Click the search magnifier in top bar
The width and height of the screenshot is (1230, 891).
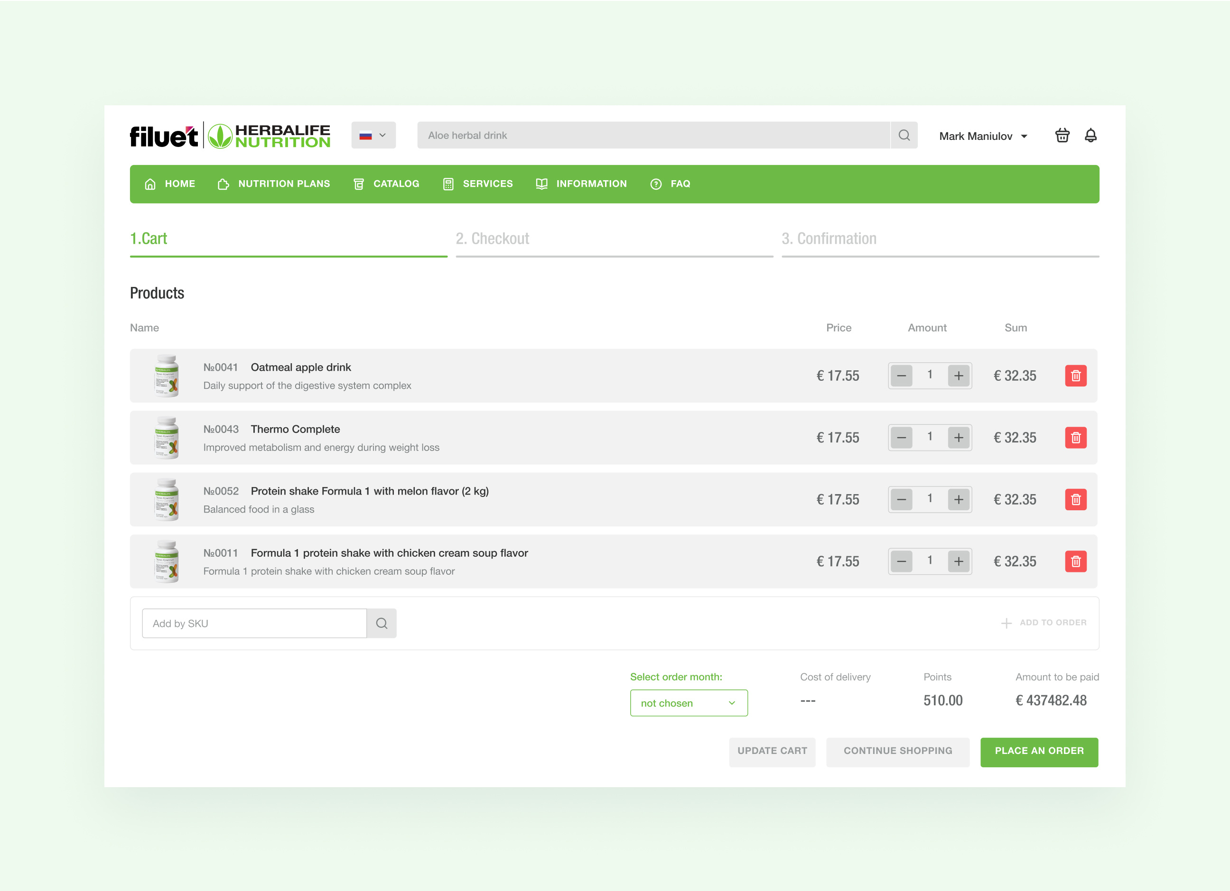coord(904,136)
